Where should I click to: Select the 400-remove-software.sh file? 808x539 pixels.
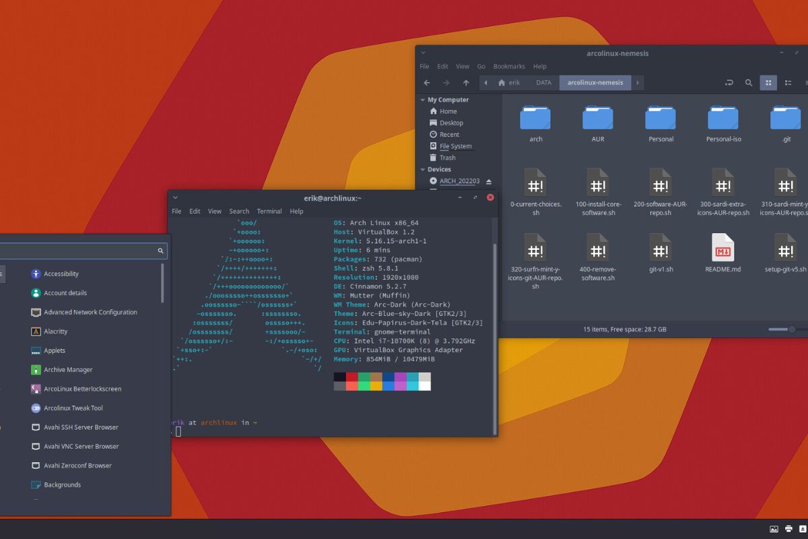click(x=598, y=257)
